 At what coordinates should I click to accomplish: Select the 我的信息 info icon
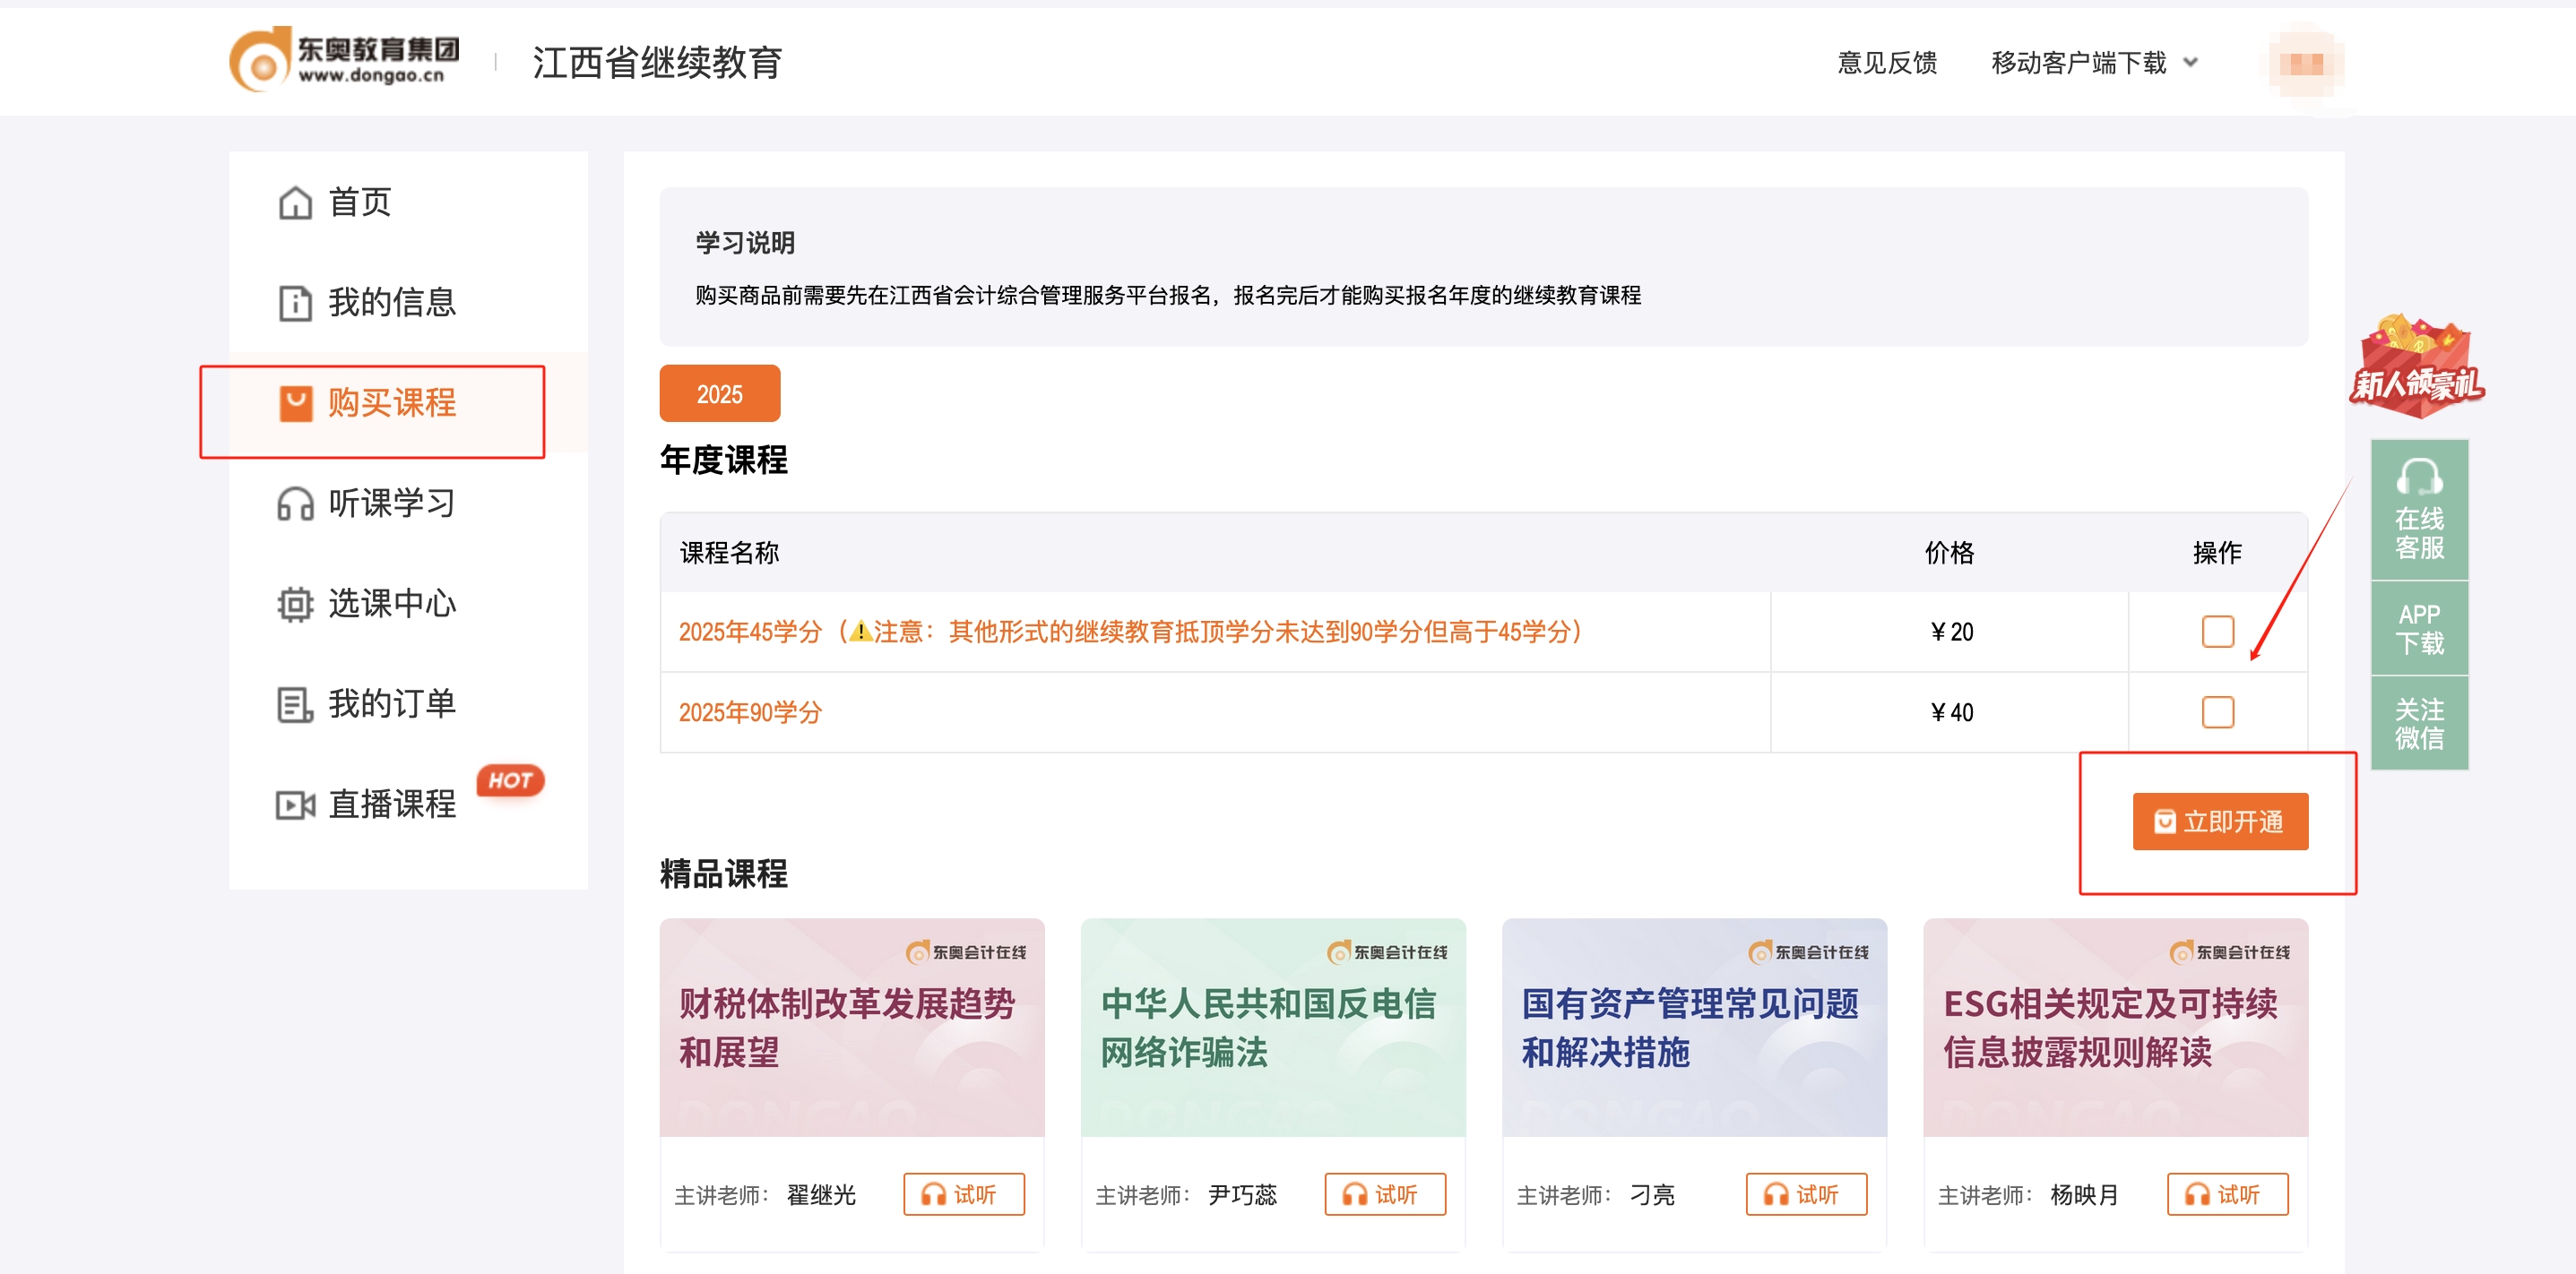pyautogui.click(x=294, y=303)
